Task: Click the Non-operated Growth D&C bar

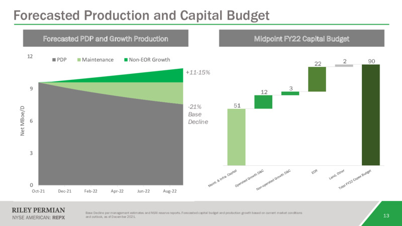Action: (x=290, y=93)
